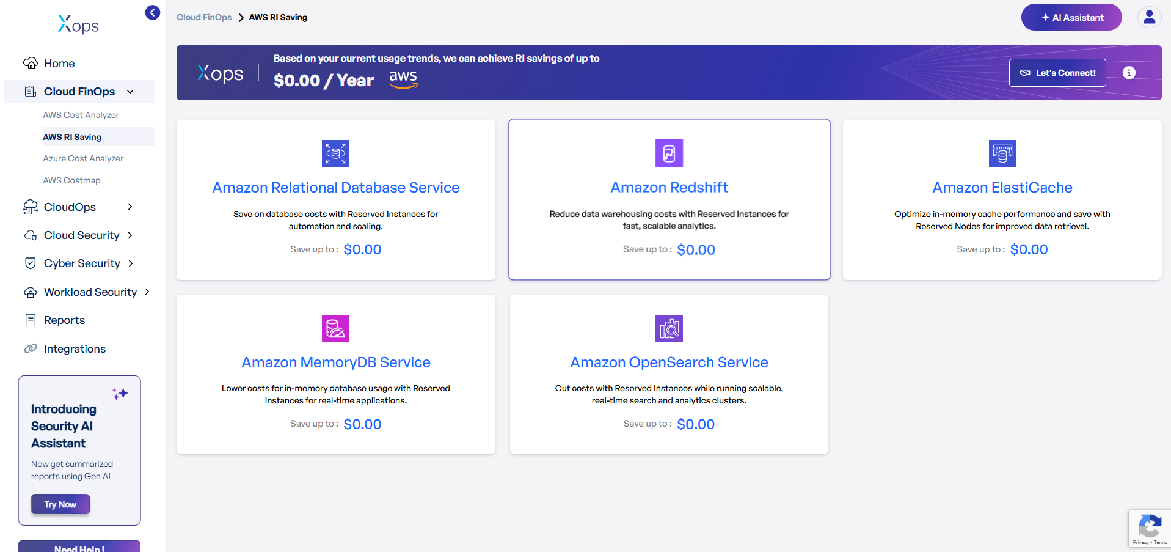The image size is (1171, 552).
Task: Click the Cloud FinOps breadcrumb link
Action: pyautogui.click(x=204, y=17)
